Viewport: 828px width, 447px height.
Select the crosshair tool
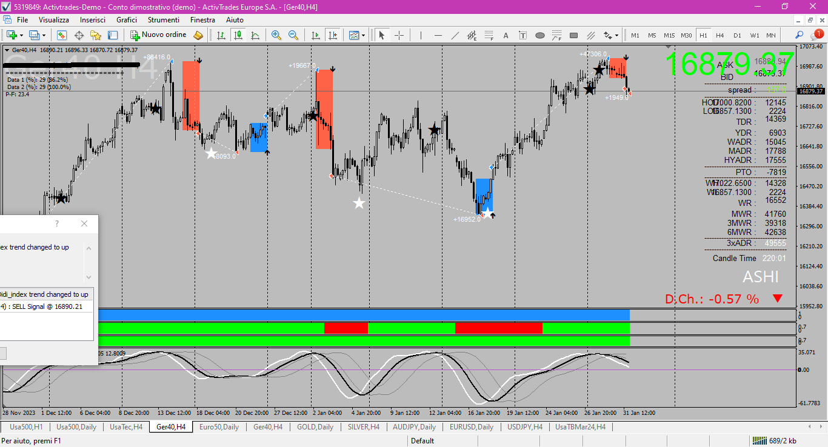(399, 35)
